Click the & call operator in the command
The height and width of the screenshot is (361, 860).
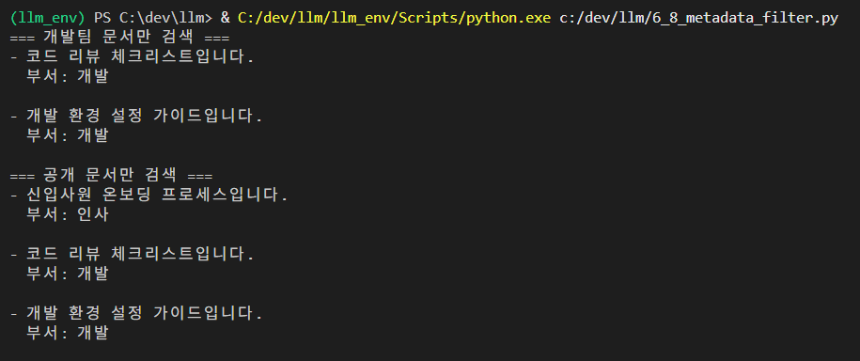225,18
